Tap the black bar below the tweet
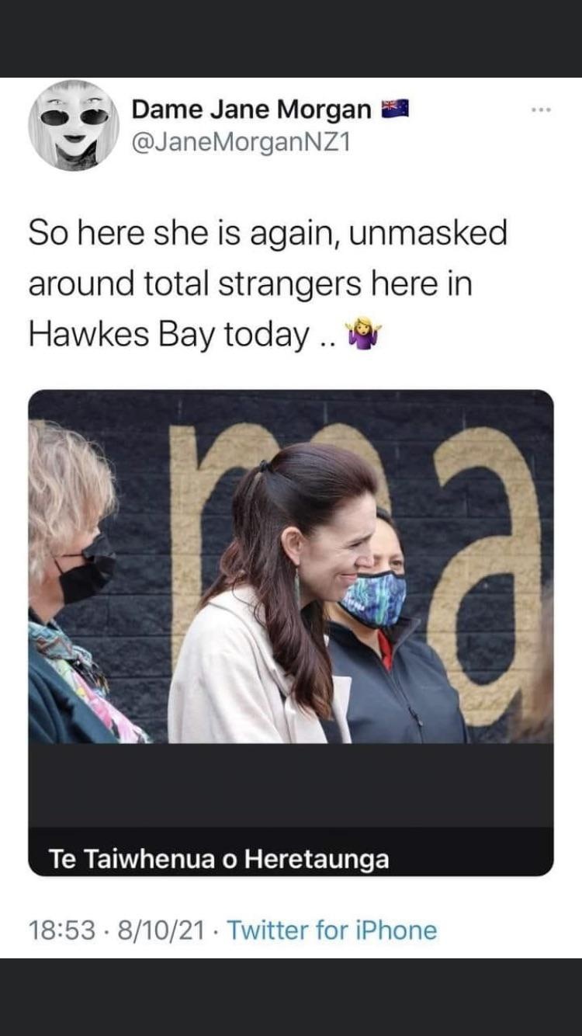The image size is (582, 1036). (291, 997)
